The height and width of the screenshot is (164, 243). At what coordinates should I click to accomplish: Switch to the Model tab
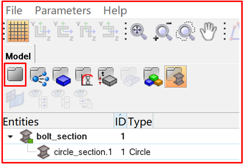pyautogui.click(x=18, y=57)
